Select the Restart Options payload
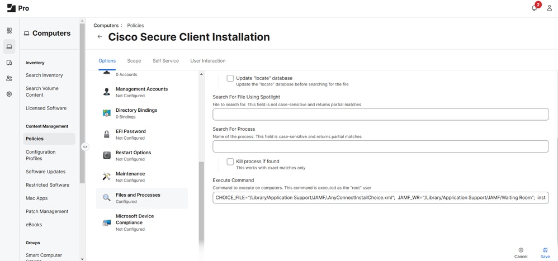Viewport: 558px width, 261px height. click(133, 155)
